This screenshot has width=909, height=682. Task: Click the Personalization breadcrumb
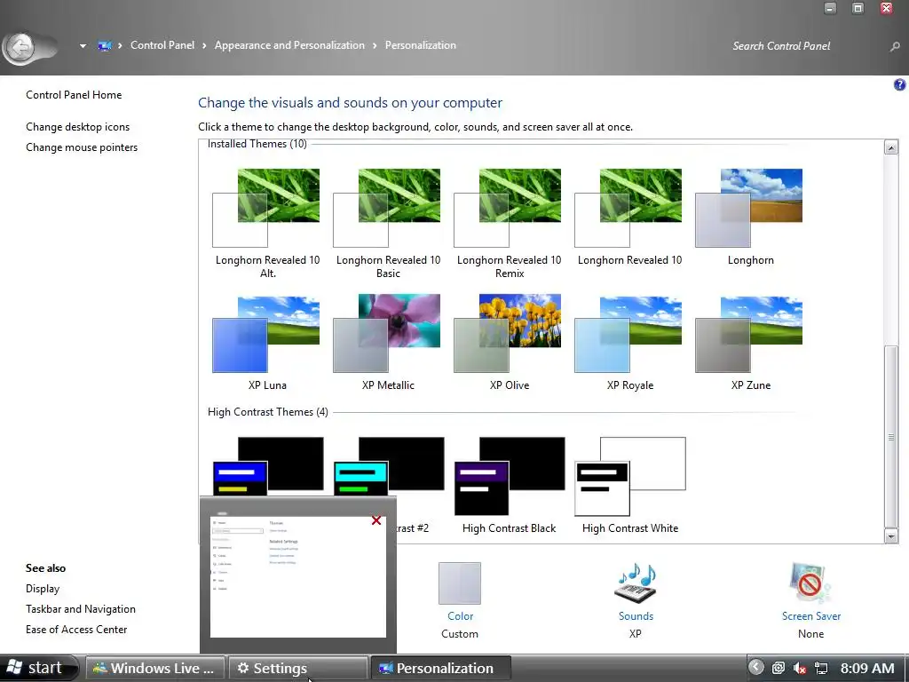pyautogui.click(x=420, y=45)
